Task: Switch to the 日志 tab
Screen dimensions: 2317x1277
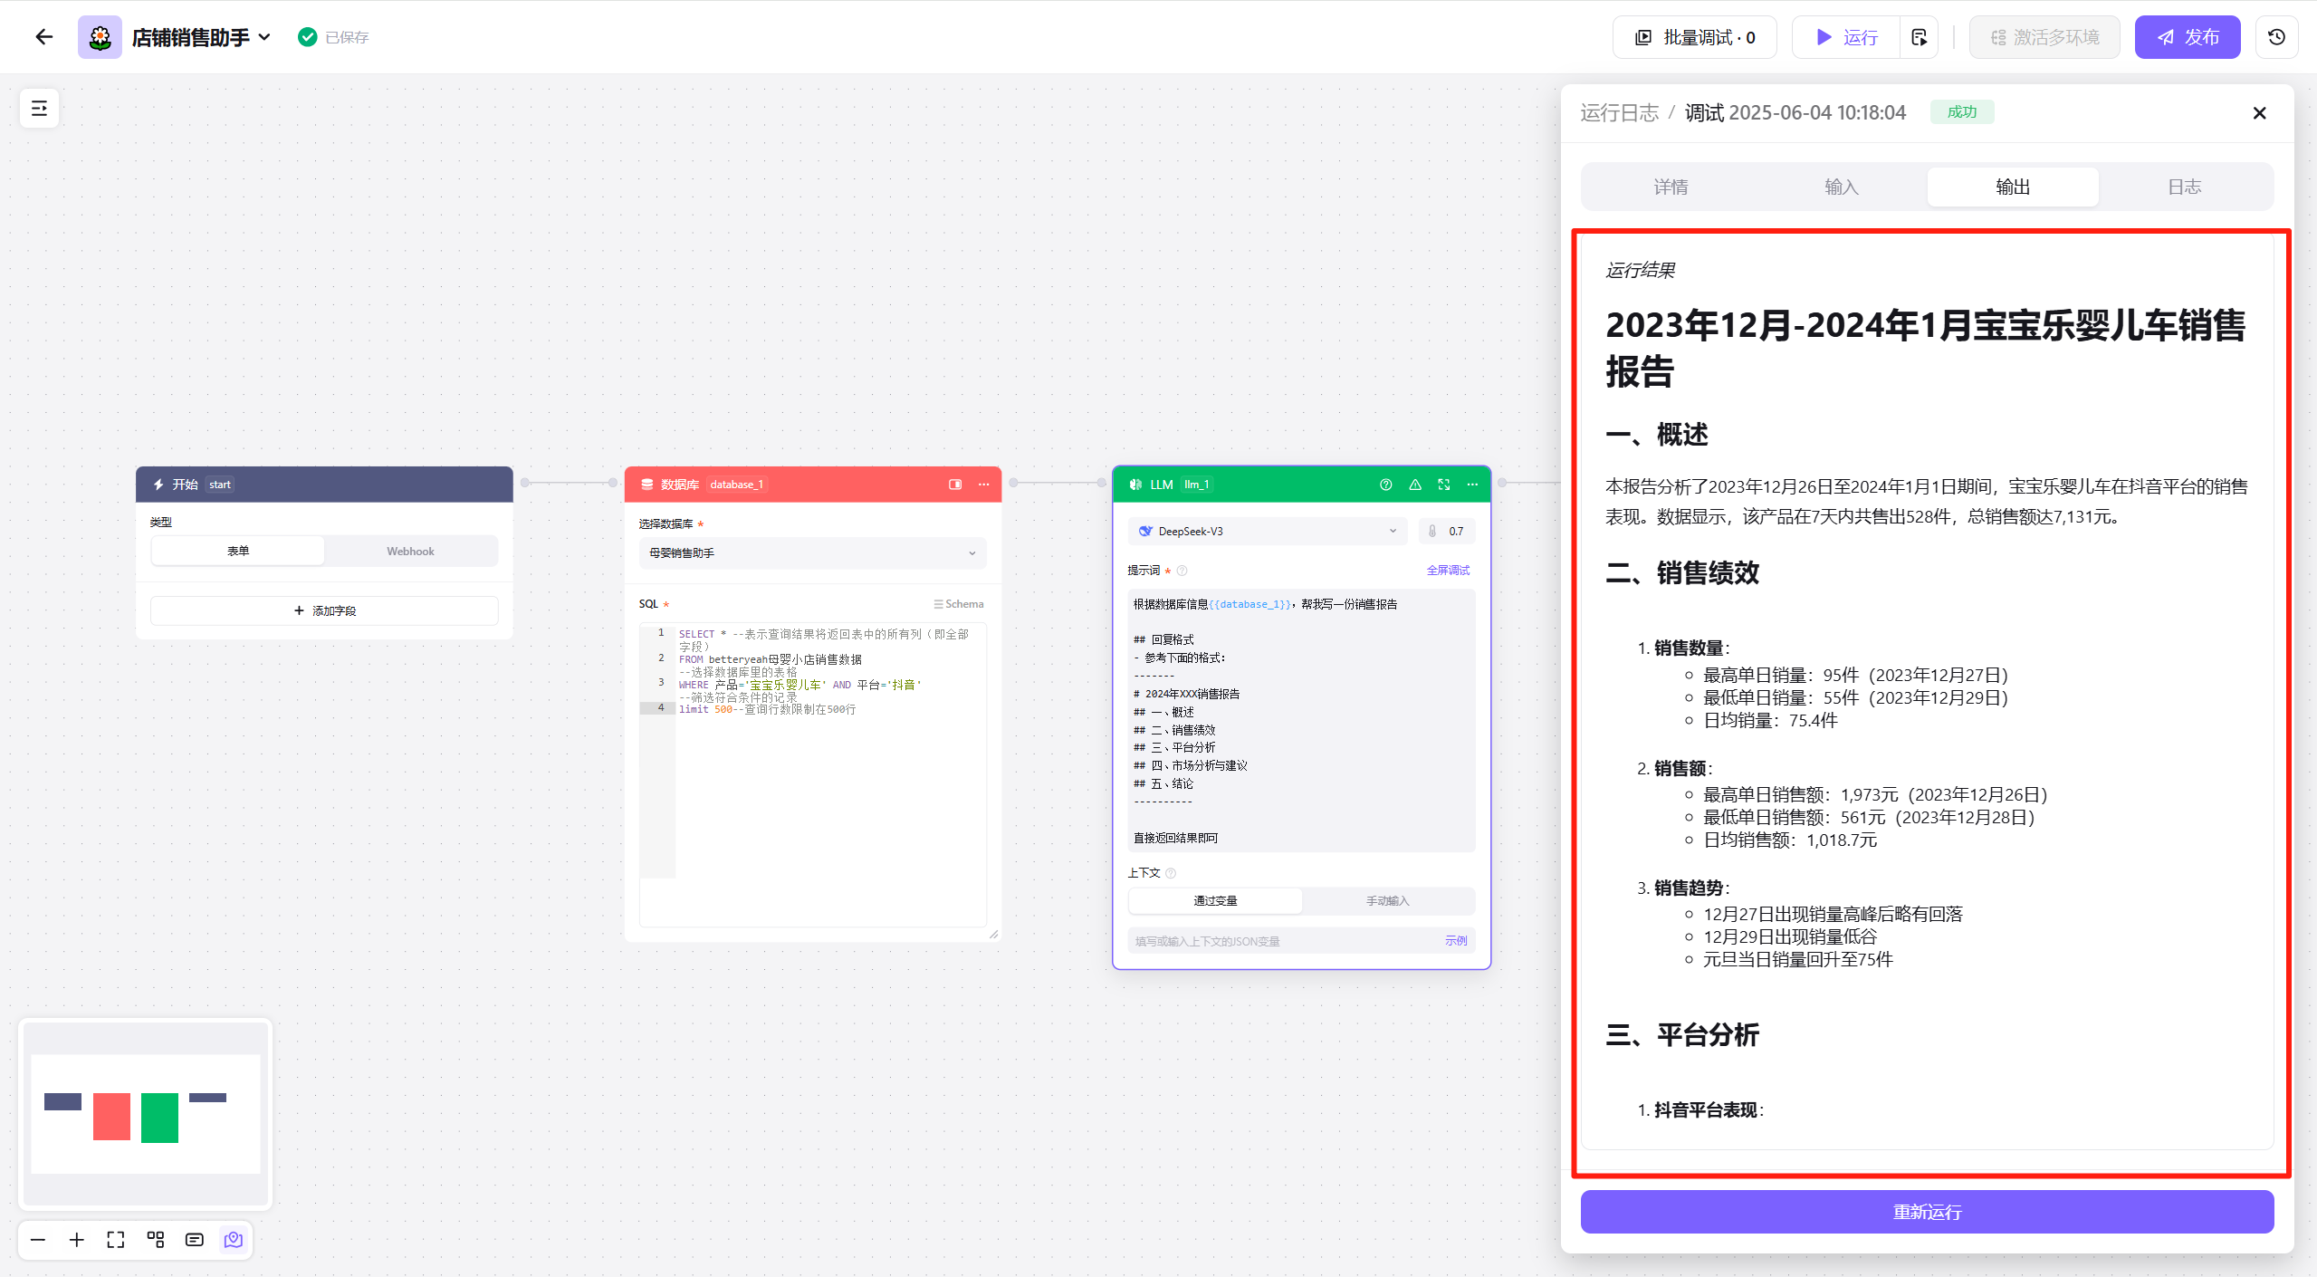Action: 2184,187
